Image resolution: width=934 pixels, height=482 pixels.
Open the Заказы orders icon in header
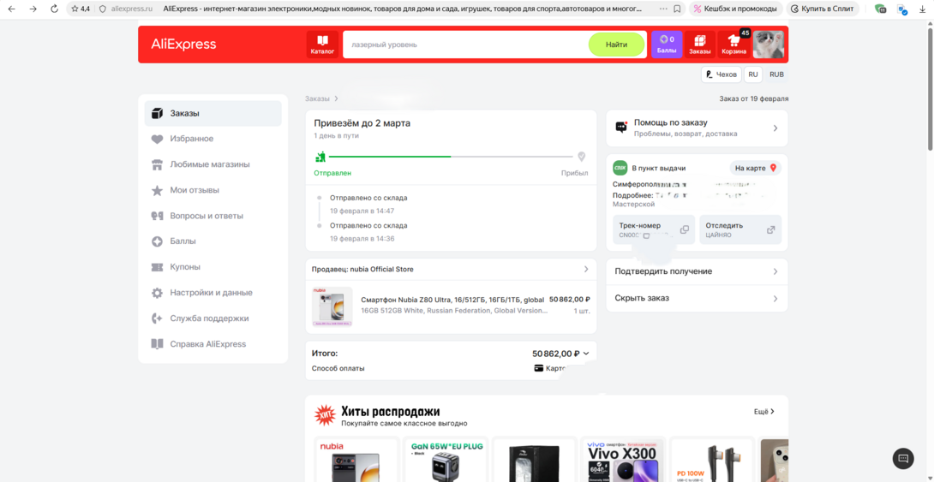[x=699, y=45]
